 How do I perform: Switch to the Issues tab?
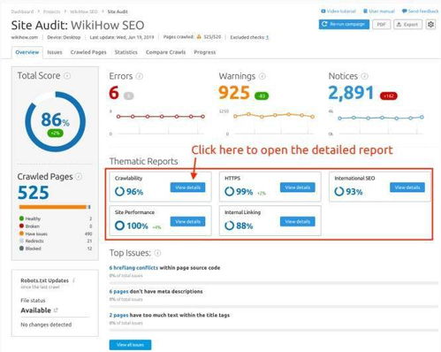click(55, 52)
